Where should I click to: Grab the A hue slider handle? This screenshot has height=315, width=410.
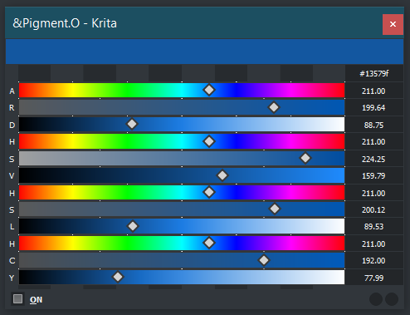[x=209, y=90]
